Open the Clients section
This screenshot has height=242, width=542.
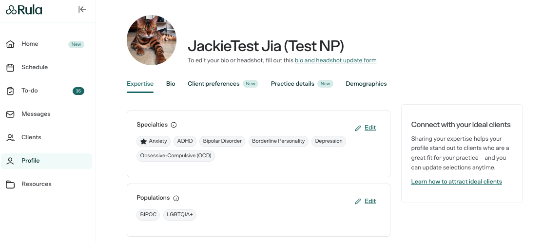(47, 137)
